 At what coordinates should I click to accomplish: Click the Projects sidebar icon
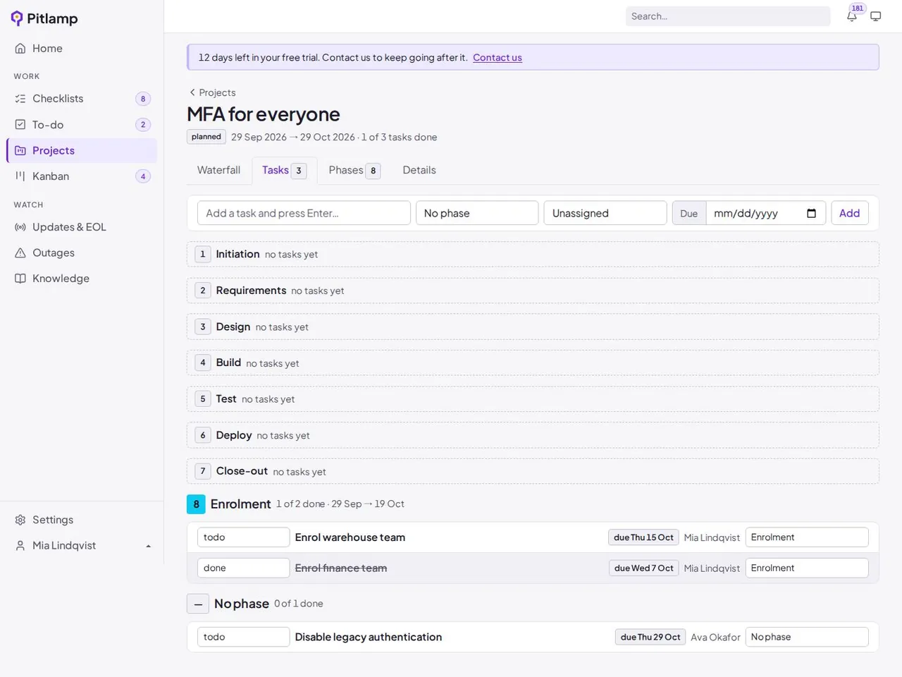pyautogui.click(x=20, y=150)
